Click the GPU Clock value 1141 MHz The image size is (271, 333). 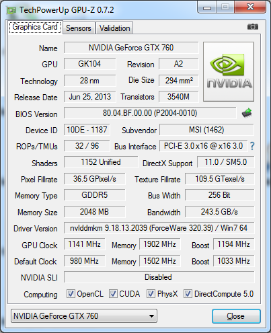(85, 244)
